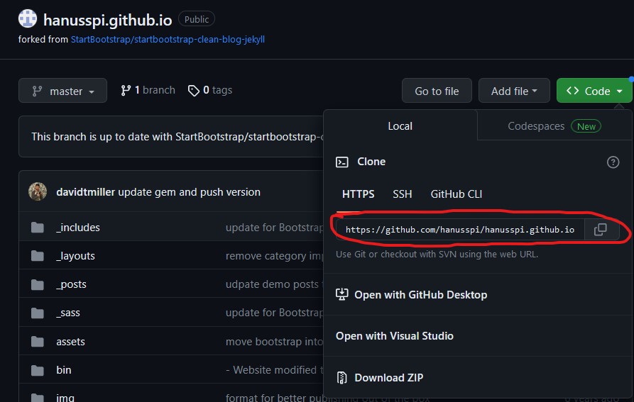
Task: Toggle the green Code dropdown button
Action: click(594, 91)
